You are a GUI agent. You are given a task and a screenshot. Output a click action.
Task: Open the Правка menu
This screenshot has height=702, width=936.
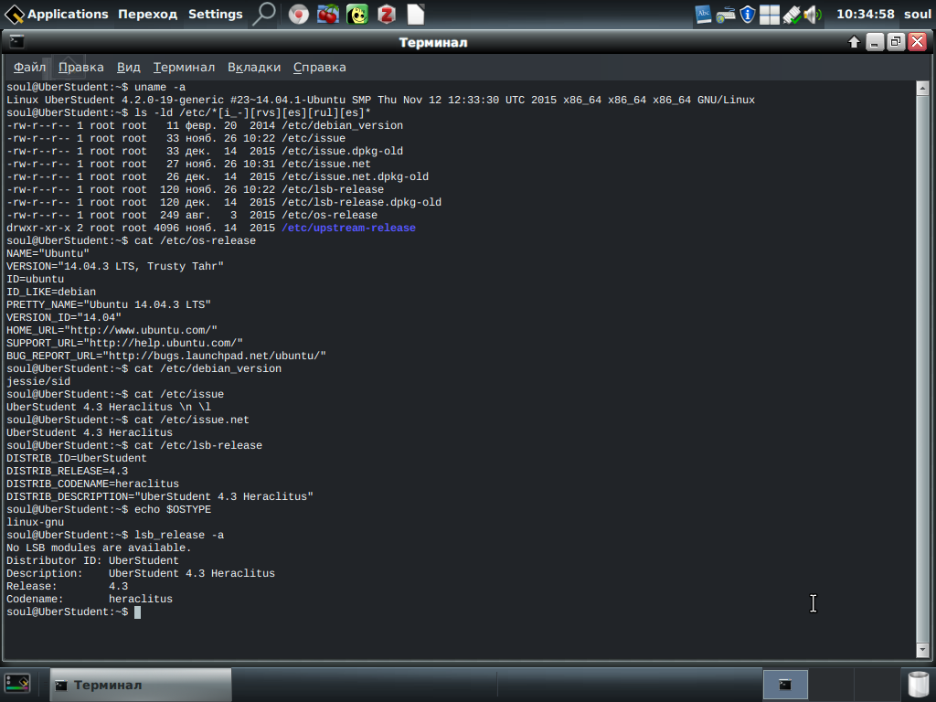tap(81, 68)
